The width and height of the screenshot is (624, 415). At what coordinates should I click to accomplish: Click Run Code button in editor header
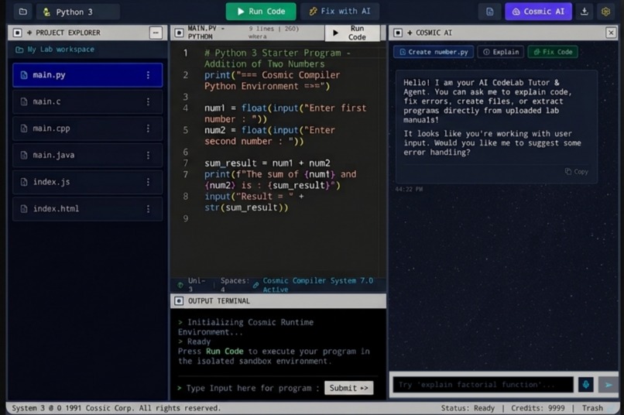(352, 33)
